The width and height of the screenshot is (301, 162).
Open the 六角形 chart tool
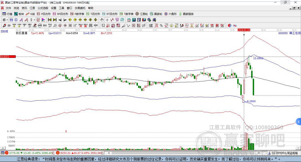pyautogui.click(x=170, y=14)
